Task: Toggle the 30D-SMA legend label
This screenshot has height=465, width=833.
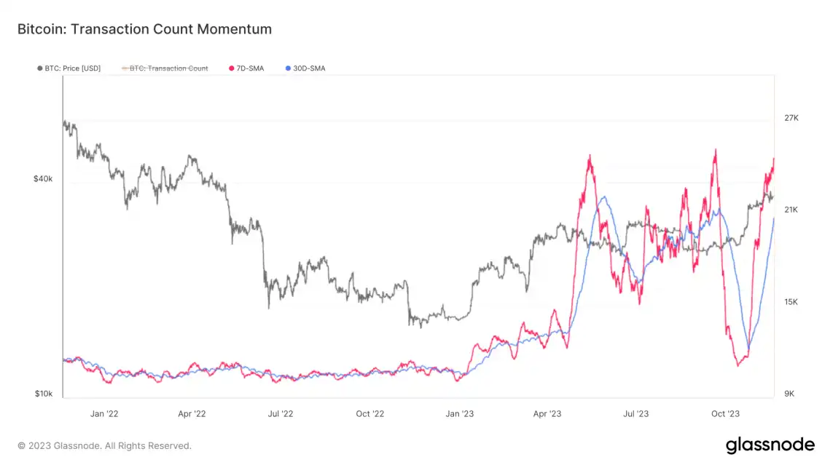Action: coord(309,68)
